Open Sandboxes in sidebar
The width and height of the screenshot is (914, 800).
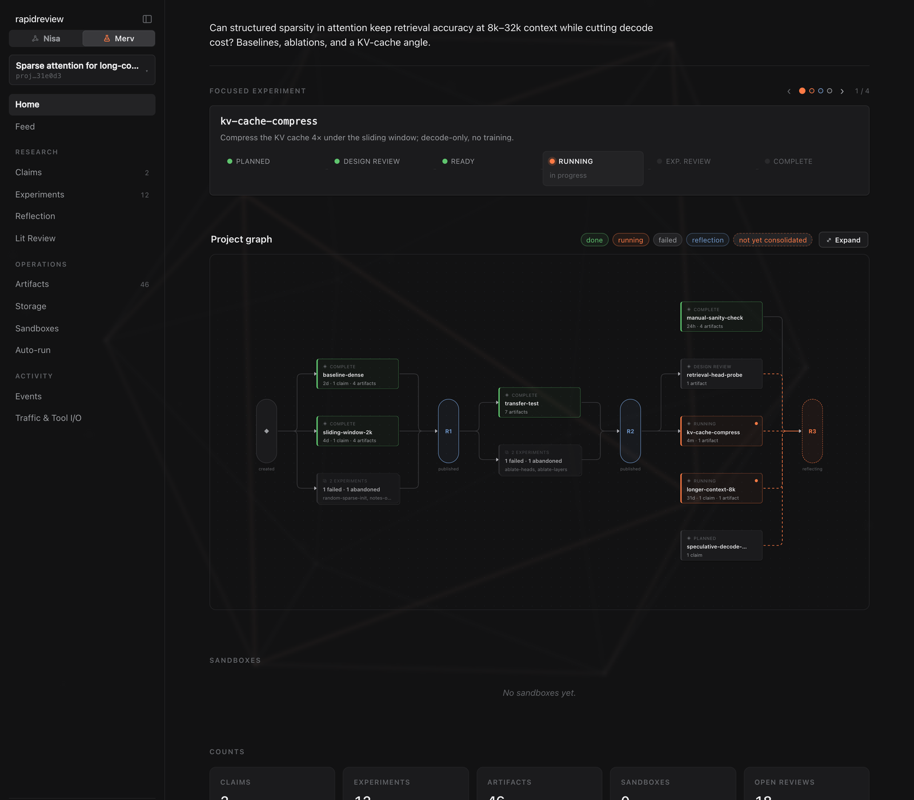pos(82,329)
